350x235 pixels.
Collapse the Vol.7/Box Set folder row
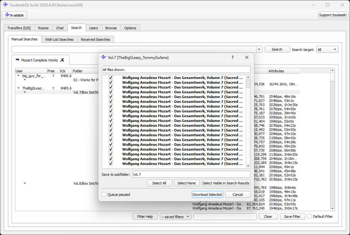point(25,92)
